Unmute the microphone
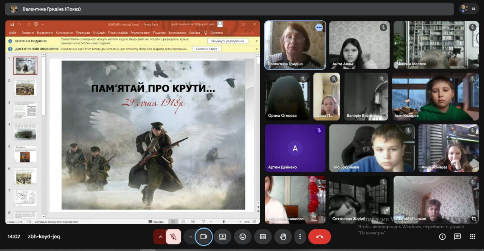The image size is (484, 251). (173, 237)
